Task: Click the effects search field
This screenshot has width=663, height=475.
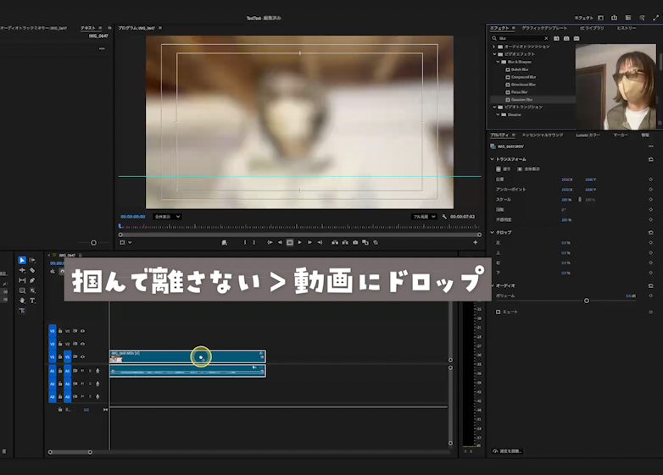Action: [517, 38]
